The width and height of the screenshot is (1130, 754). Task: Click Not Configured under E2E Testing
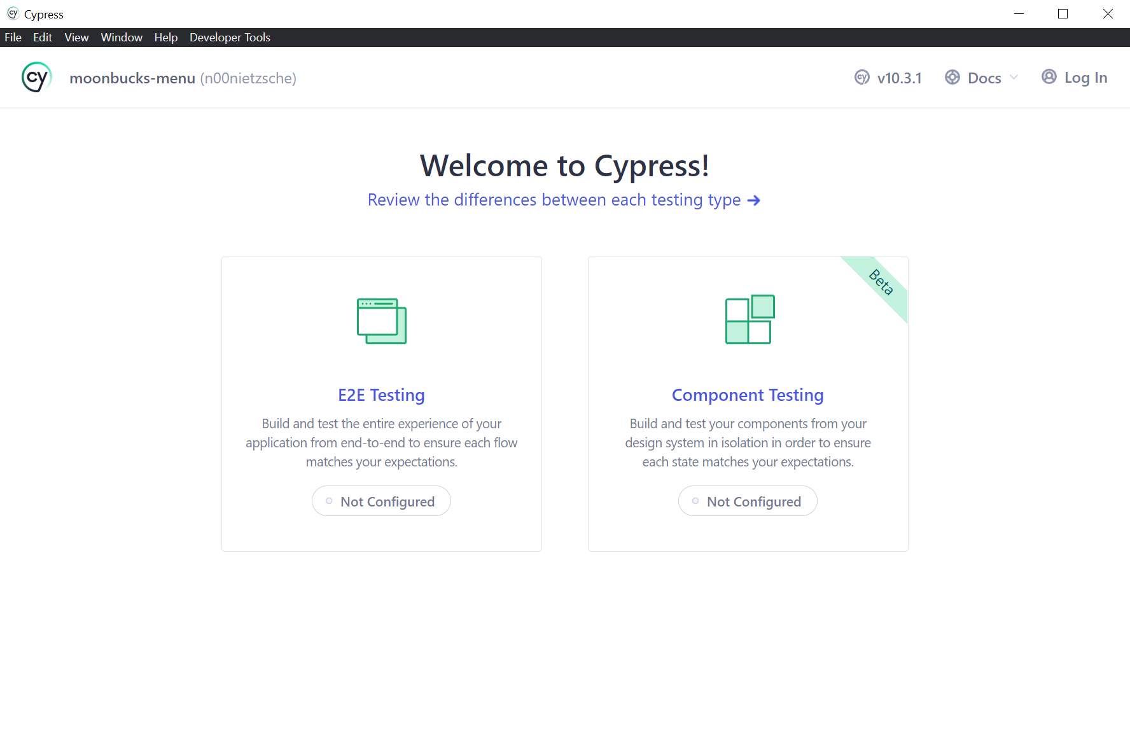tap(381, 501)
